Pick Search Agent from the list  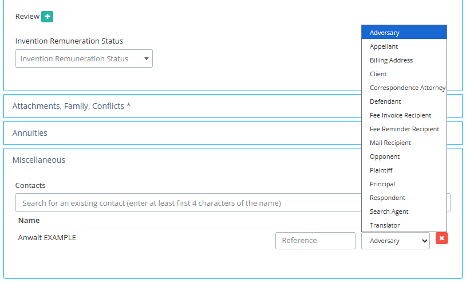(x=389, y=211)
